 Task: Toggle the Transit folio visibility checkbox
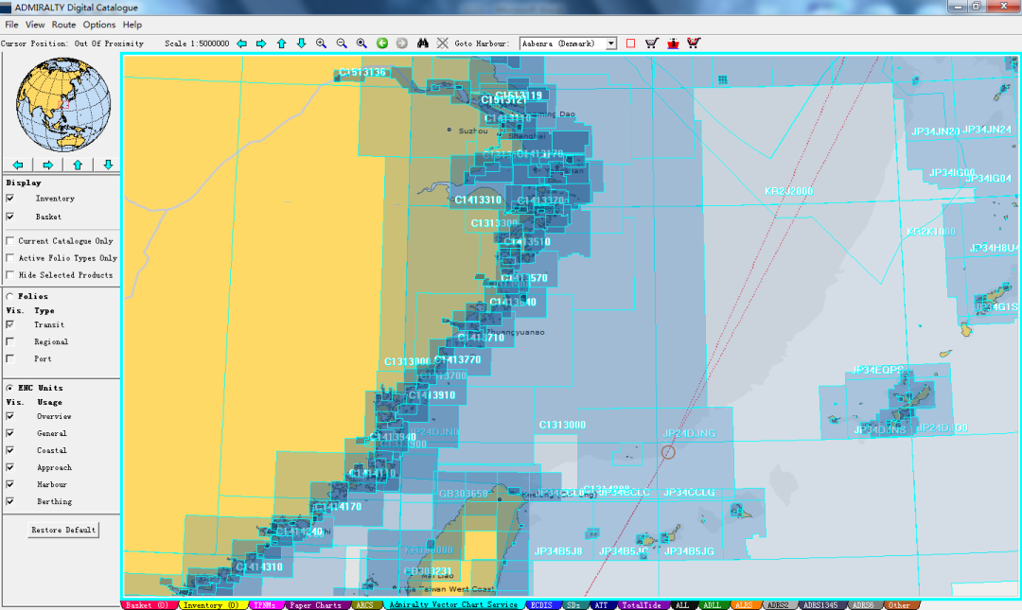pos(9,324)
